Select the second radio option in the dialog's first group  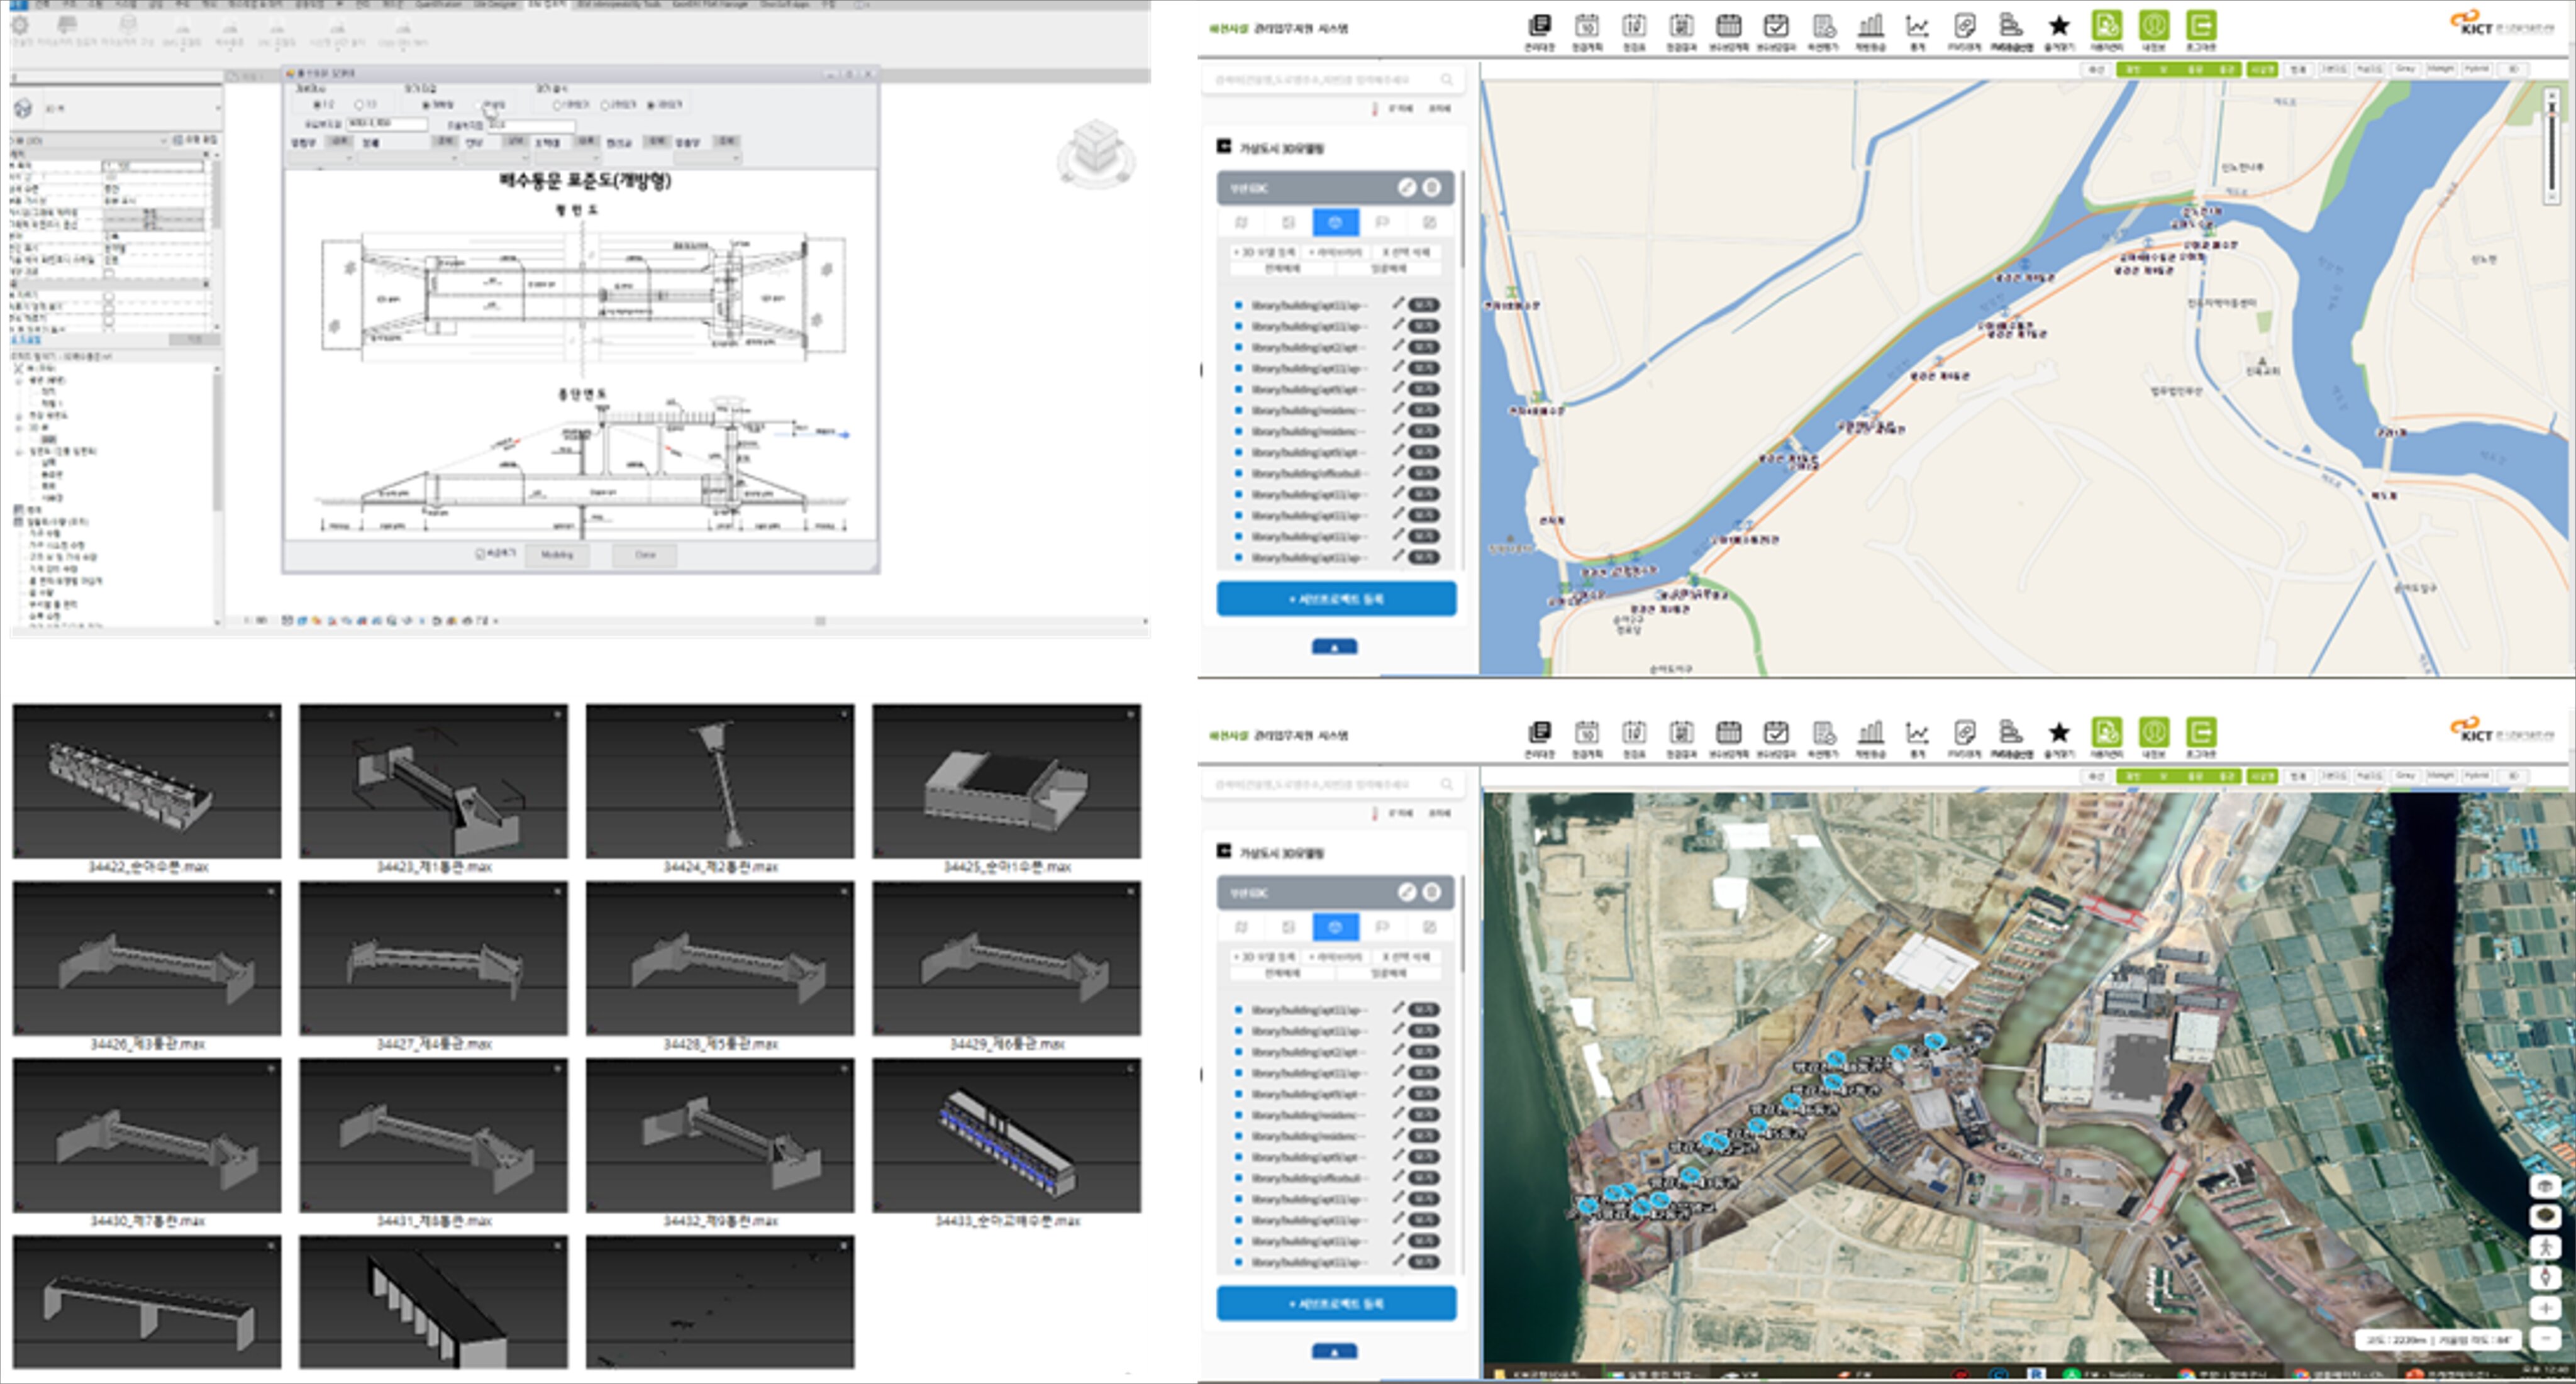tap(360, 104)
